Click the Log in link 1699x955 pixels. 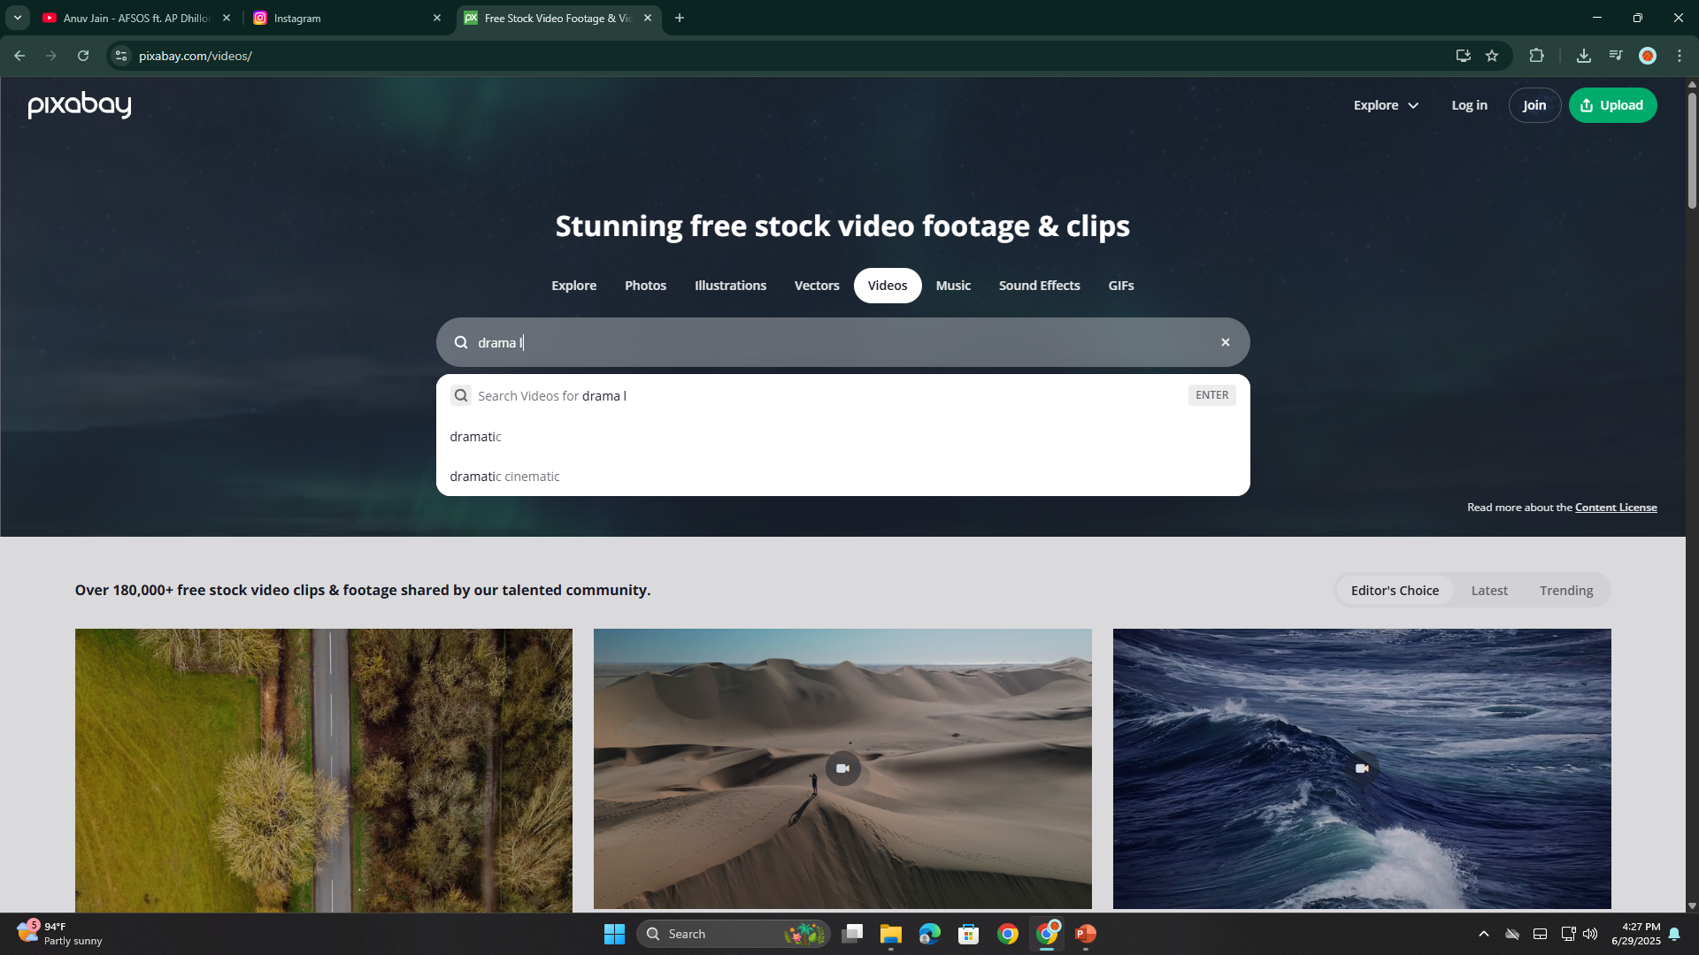click(x=1469, y=105)
